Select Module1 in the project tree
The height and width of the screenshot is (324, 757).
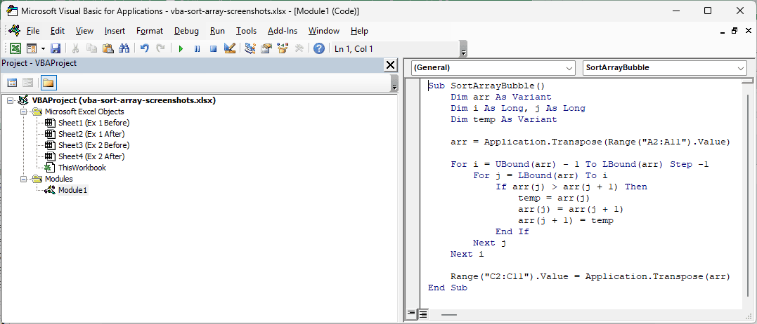[73, 190]
